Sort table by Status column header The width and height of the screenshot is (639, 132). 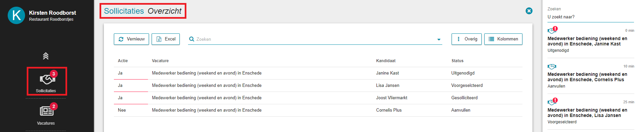(x=457, y=61)
